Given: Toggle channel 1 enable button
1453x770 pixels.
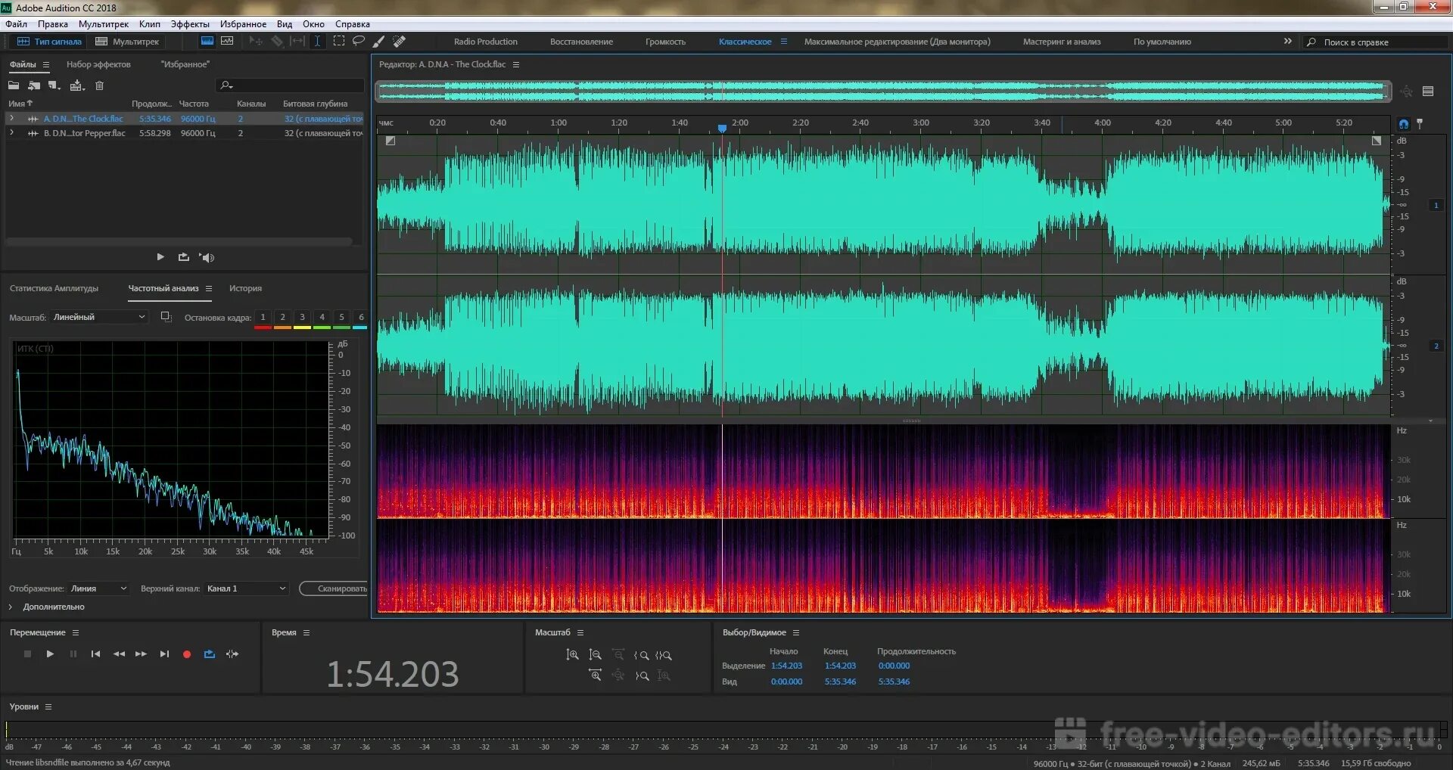Looking at the screenshot, I should click(x=1436, y=205).
